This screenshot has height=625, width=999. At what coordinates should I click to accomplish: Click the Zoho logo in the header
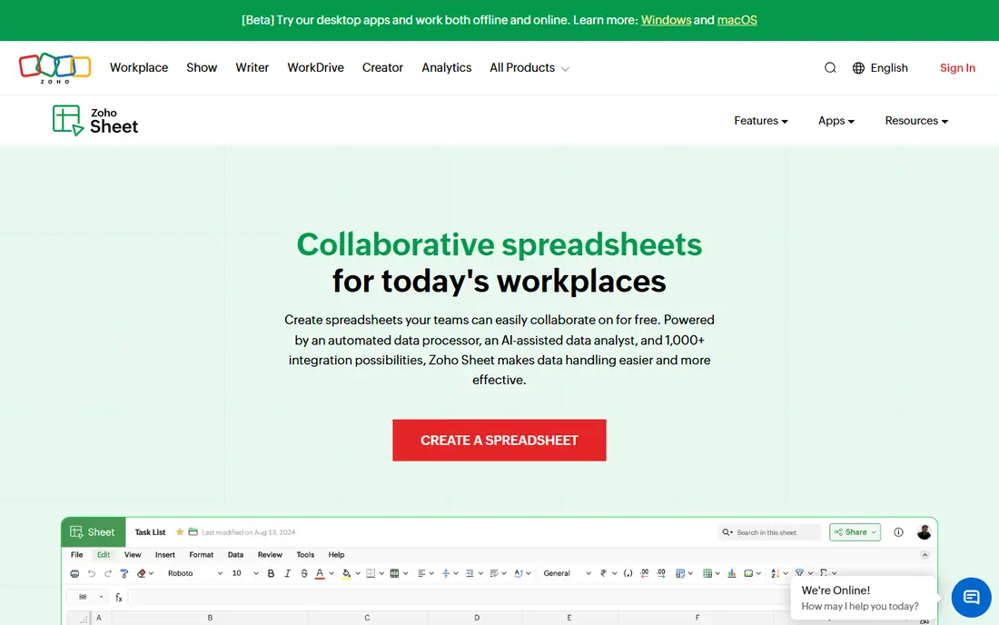click(x=54, y=68)
